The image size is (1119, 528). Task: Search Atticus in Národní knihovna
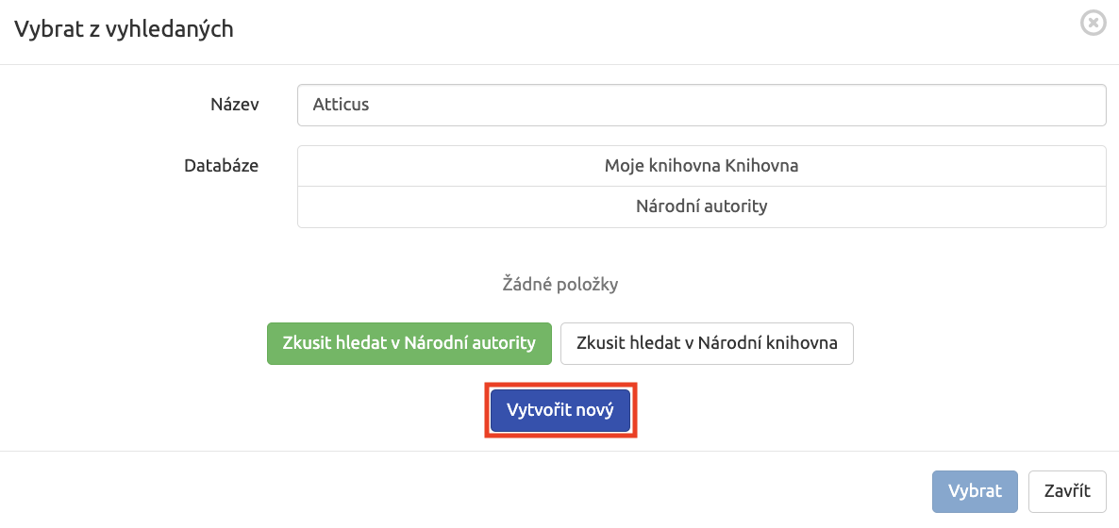click(x=707, y=343)
